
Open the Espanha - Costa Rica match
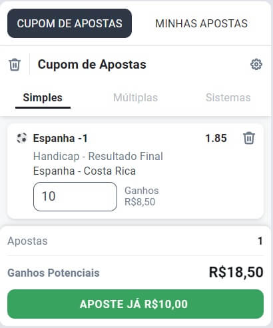pos(85,171)
